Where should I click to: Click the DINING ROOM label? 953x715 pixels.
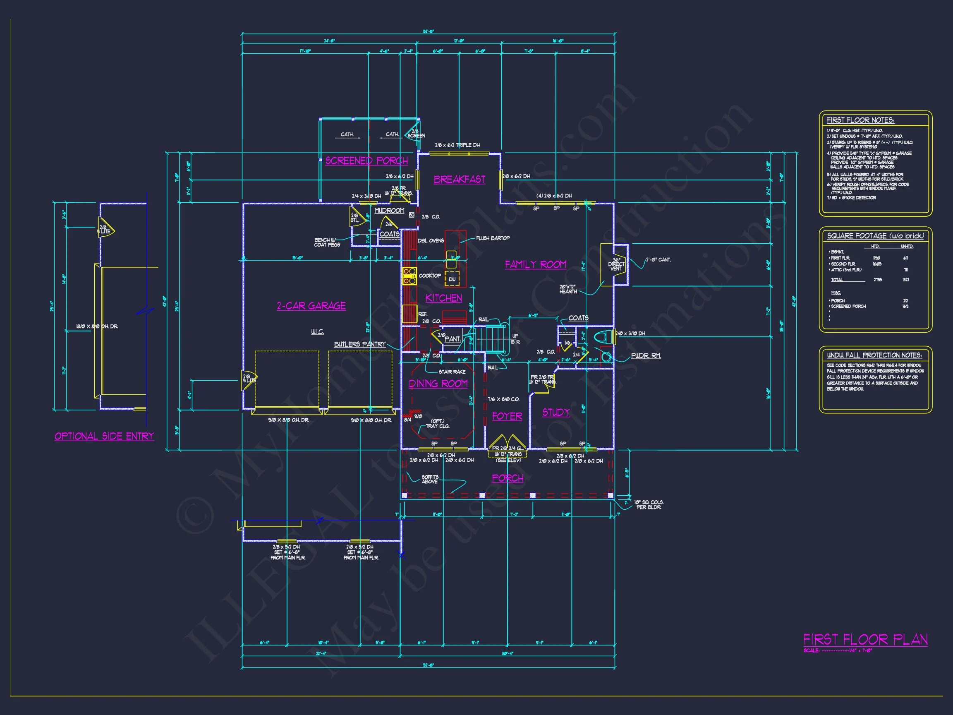438,384
